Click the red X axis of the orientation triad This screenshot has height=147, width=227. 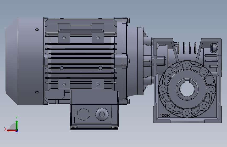[x=11, y=131]
